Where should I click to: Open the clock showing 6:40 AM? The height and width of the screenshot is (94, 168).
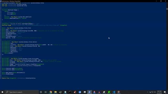[159, 92]
